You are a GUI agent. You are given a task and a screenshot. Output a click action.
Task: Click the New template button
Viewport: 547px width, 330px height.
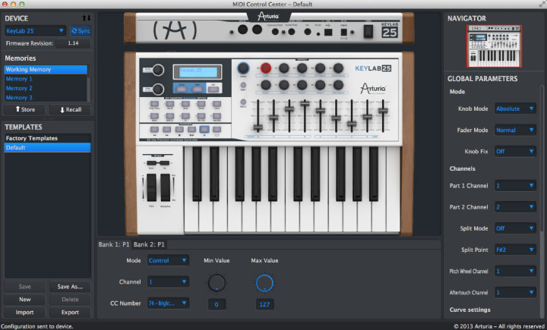(x=25, y=300)
